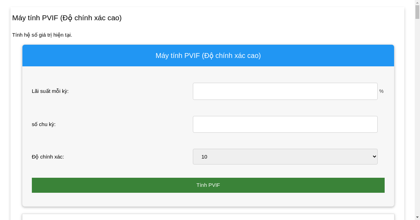Expand the precision selector using its arrow
The width and height of the screenshot is (420, 220).
(374, 157)
